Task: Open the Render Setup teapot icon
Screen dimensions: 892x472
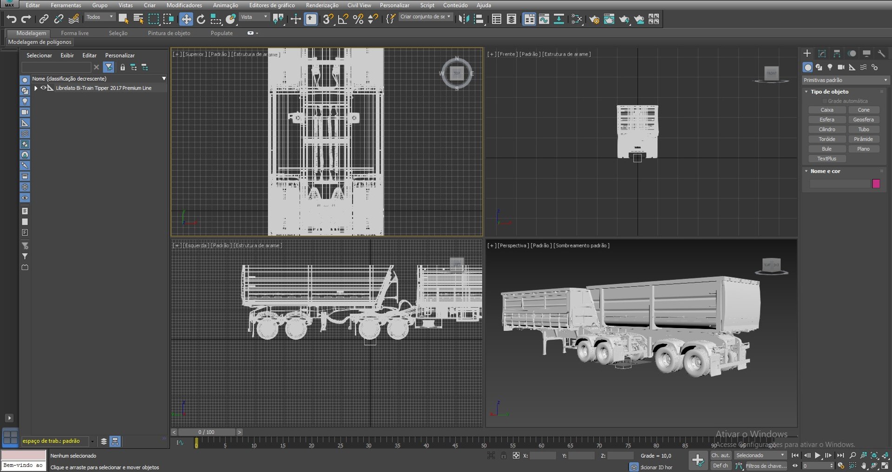Action: coord(594,19)
